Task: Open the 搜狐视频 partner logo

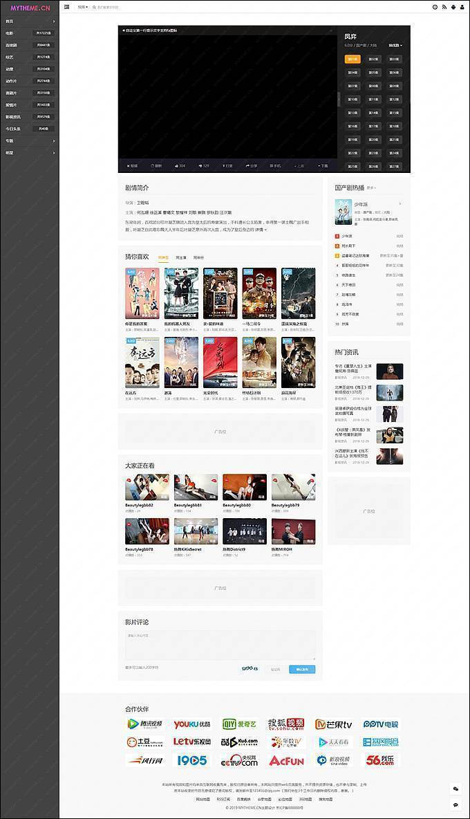Action: [x=286, y=724]
